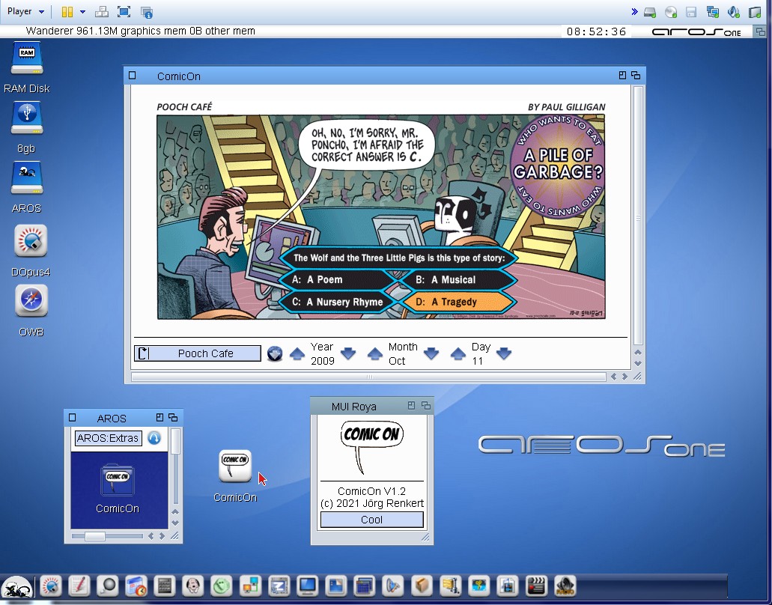
Task: Decrease the Day with down arrow
Action: [x=504, y=354]
